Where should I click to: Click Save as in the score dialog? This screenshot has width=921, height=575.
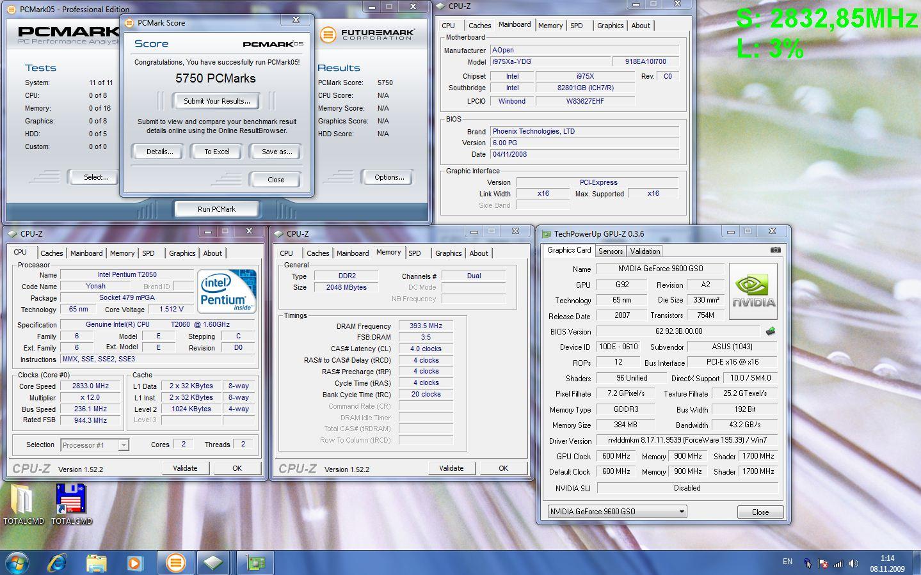click(276, 152)
